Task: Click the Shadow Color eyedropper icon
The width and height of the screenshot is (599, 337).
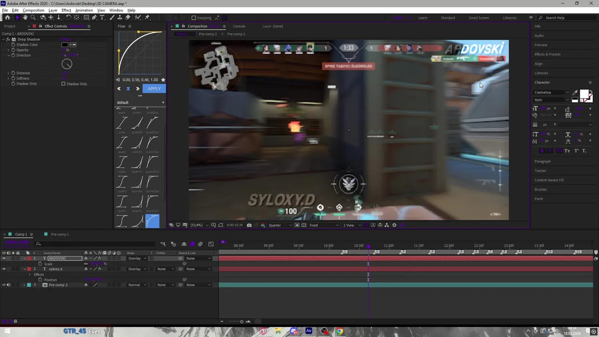Action: pos(73,44)
